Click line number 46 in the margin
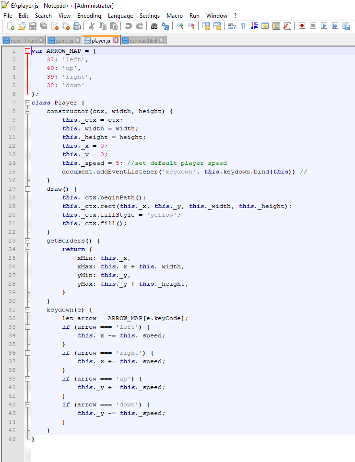 point(12,439)
